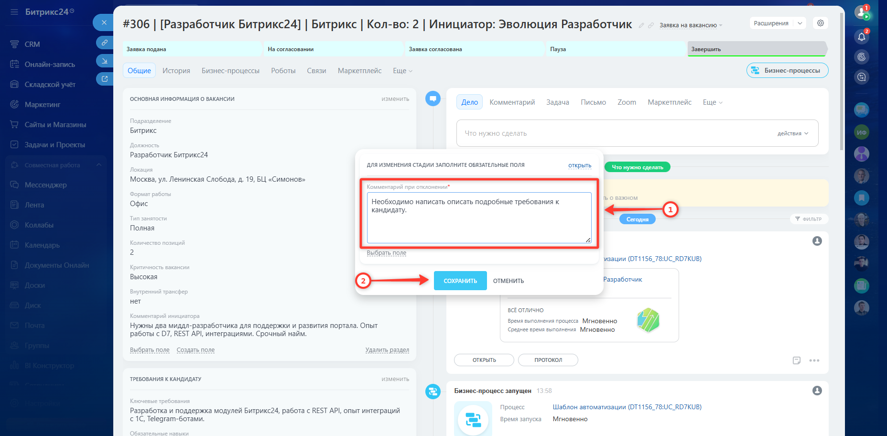The height and width of the screenshot is (436, 887).
Task: Go to the Связи tab
Action: click(x=316, y=71)
